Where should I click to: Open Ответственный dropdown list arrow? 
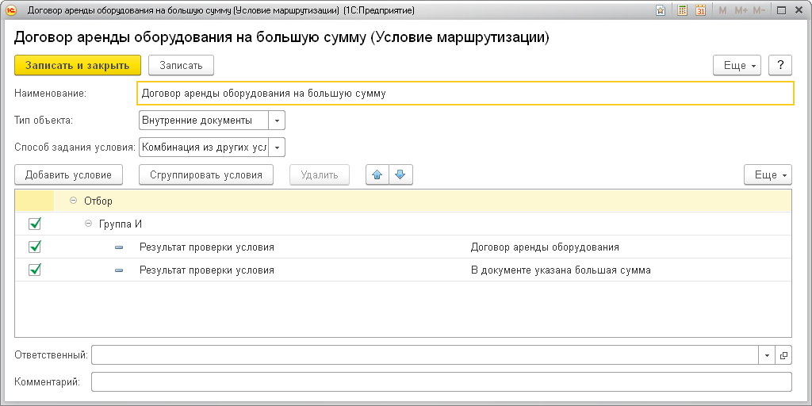tap(767, 355)
